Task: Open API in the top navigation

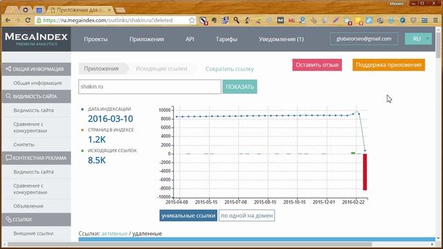Action: click(190, 39)
